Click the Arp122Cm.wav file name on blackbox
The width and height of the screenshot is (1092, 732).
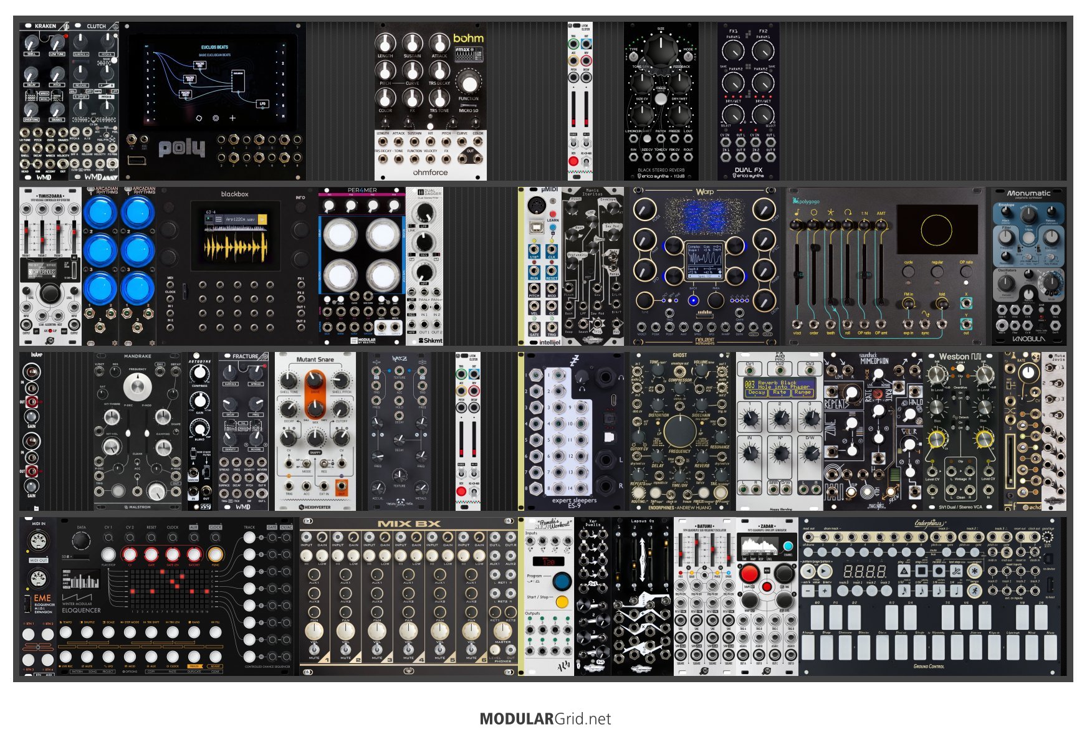point(241,219)
